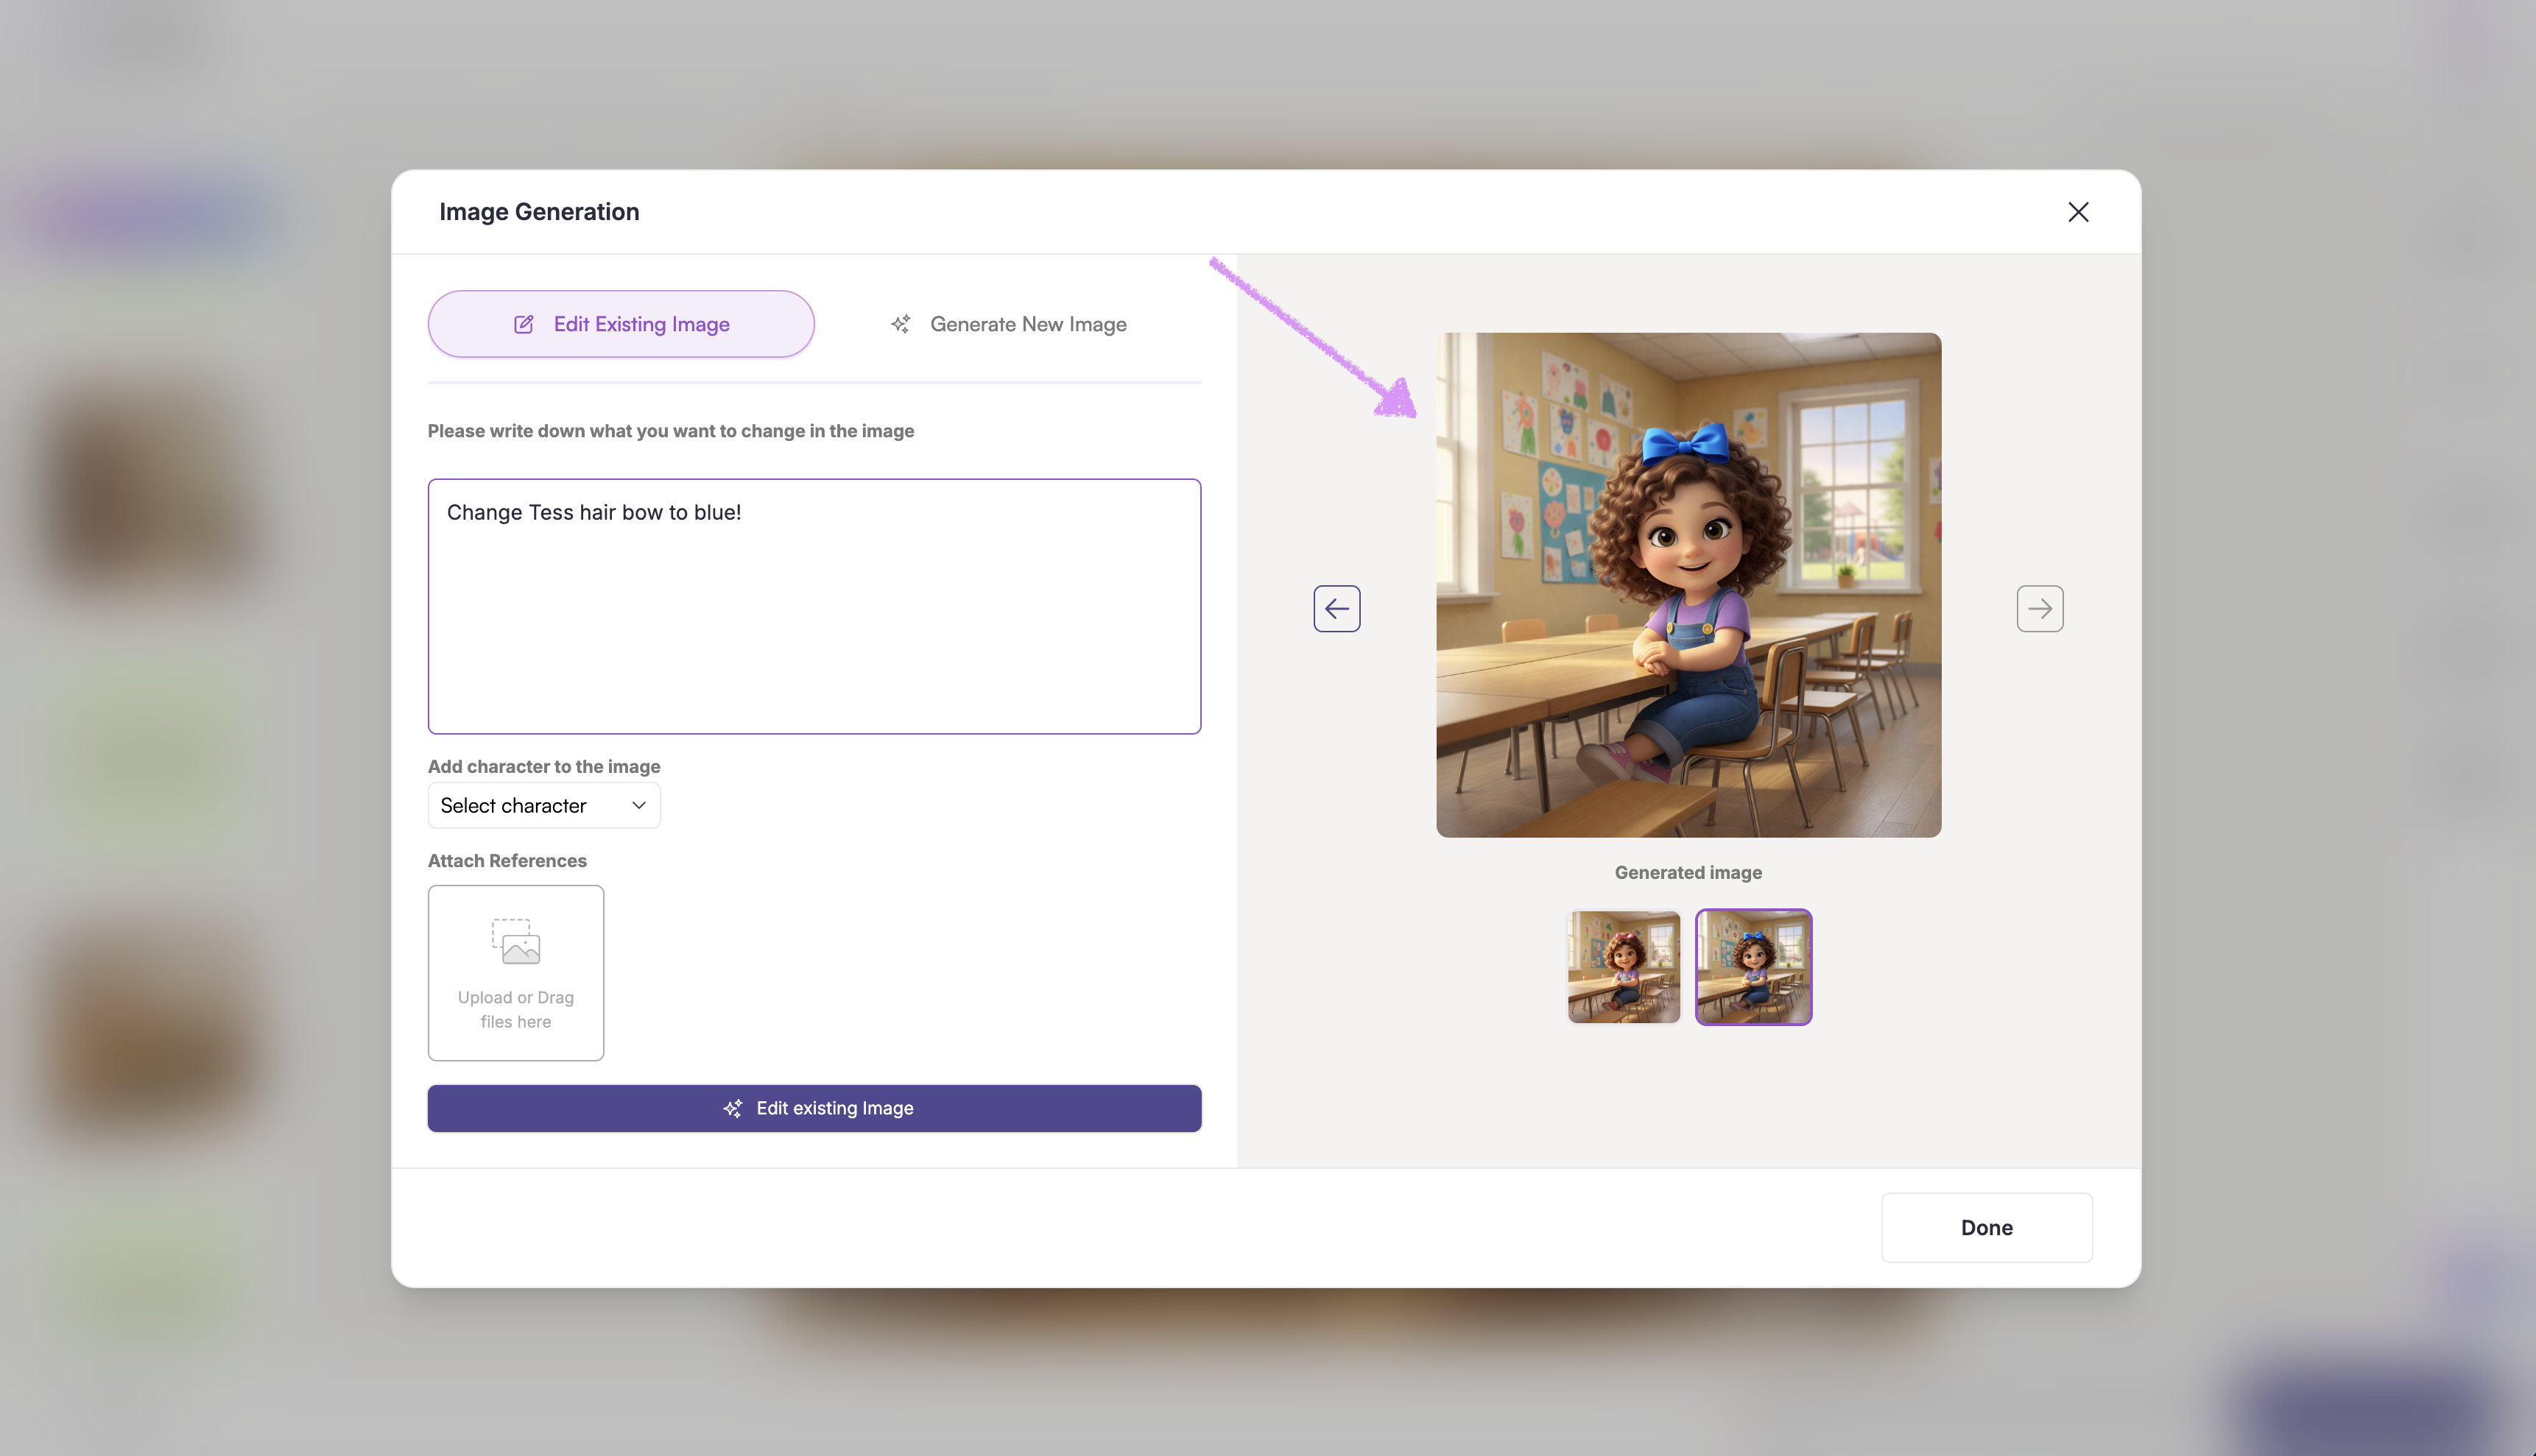Click pencil icon on Edit Existing Image
2536x1456 pixels.
pyautogui.click(x=524, y=324)
